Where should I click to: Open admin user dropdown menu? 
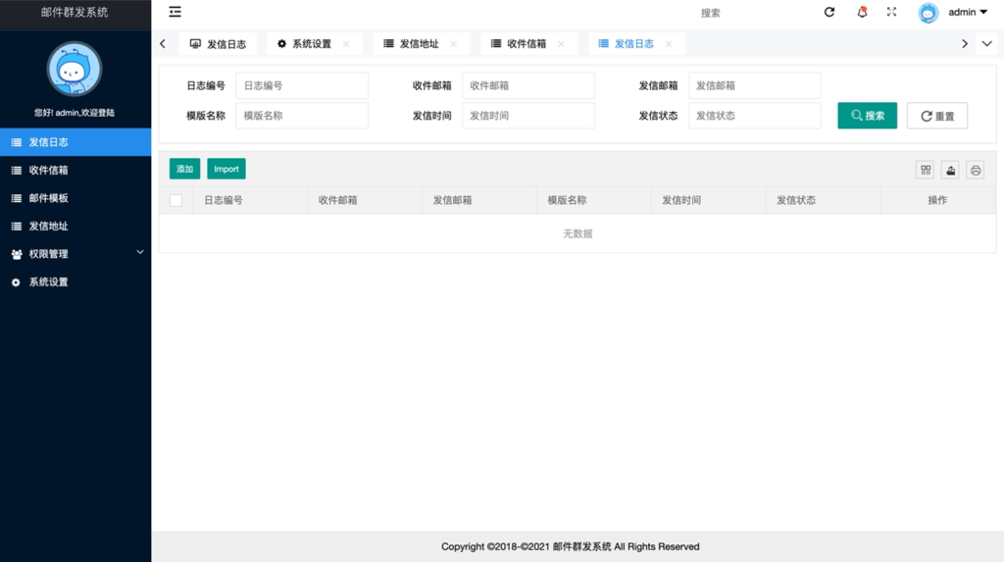click(968, 12)
